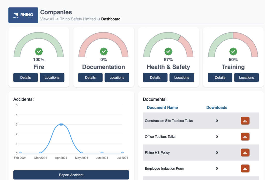Image resolution: width=265 pixels, height=180 pixels.
Task: Click the Dashboard breadcrumb
Action: pyautogui.click(x=111, y=19)
